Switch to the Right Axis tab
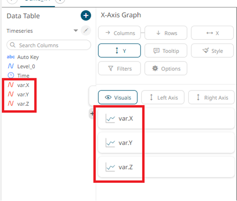Viewport: 237px width, 201px height. 211,97
